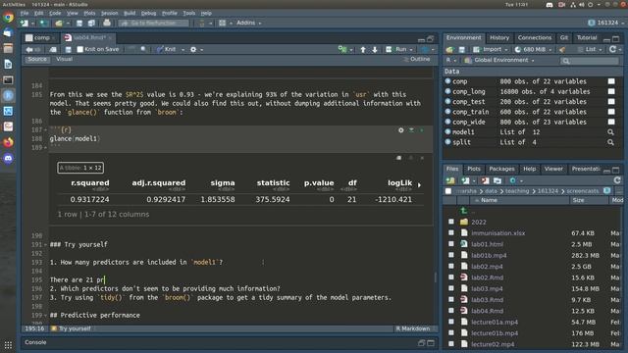
Task: Open List view mode dropdown
Action: (x=591, y=49)
